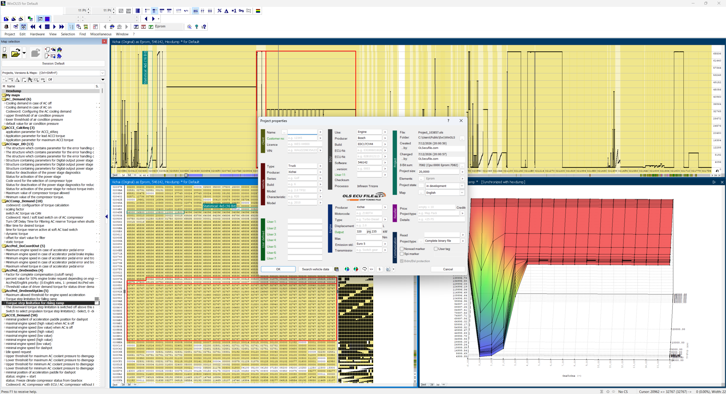
Task: Open the rainbow color scheme icon
Action: coord(258,11)
